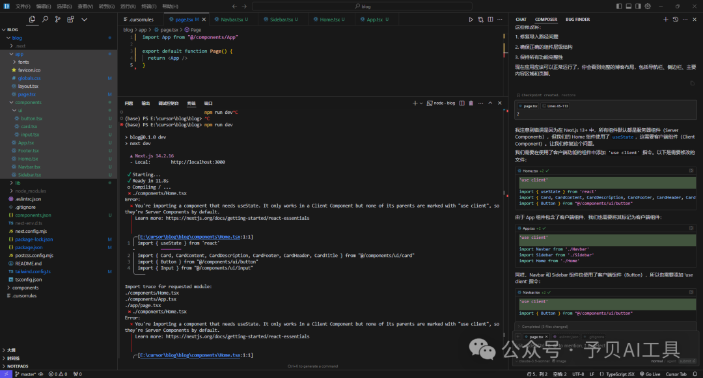Start new composer with plus icon
Screen dimensions: 703x378
pos(666,20)
